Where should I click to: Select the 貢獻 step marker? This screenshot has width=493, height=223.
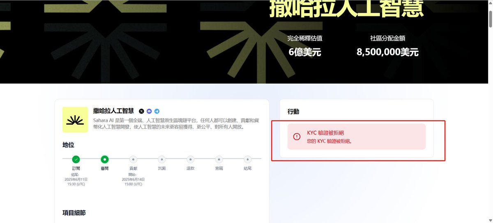pos(133,159)
